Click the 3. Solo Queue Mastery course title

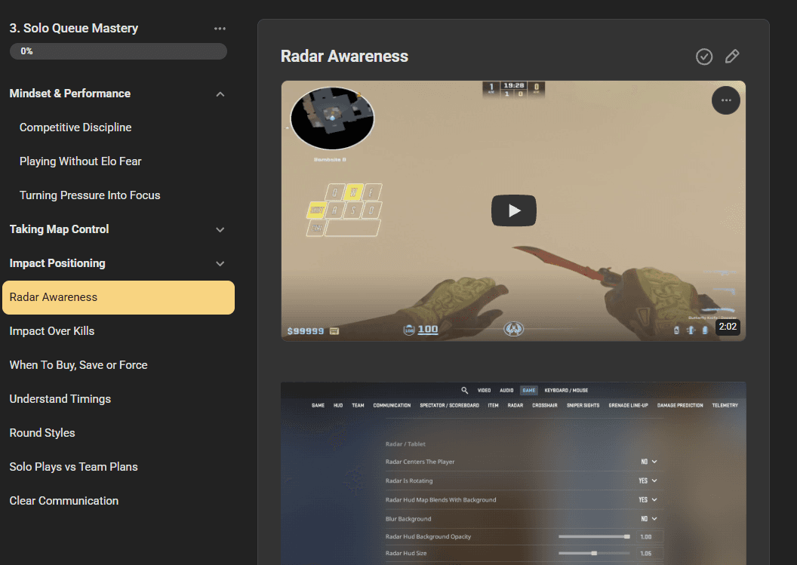click(x=74, y=29)
